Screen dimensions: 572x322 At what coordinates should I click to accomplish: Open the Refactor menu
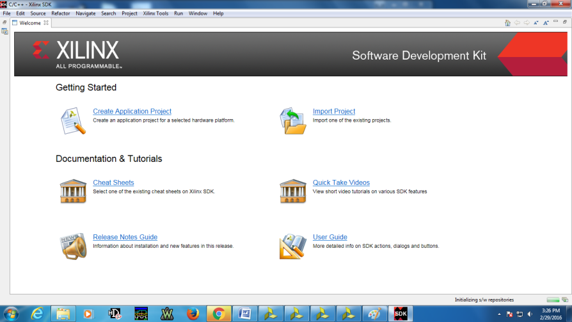61,13
